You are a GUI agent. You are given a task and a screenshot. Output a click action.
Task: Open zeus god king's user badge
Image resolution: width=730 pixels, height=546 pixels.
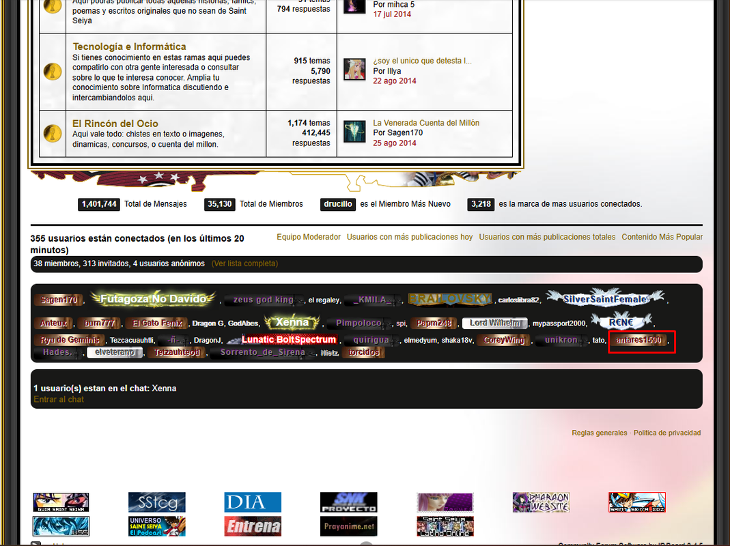(264, 300)
